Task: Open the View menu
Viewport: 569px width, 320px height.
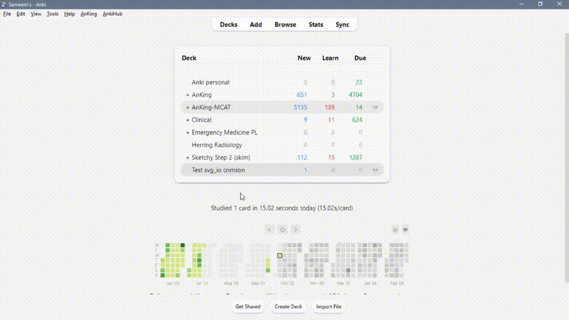Action: click(x=36, y=14)
